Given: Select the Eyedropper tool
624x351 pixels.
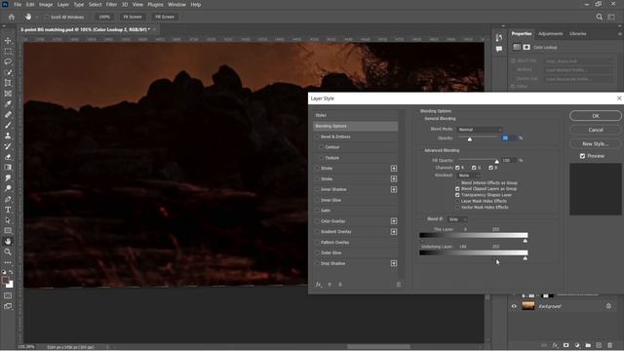Looking at the screenshot, I should (x=8, y=104).
